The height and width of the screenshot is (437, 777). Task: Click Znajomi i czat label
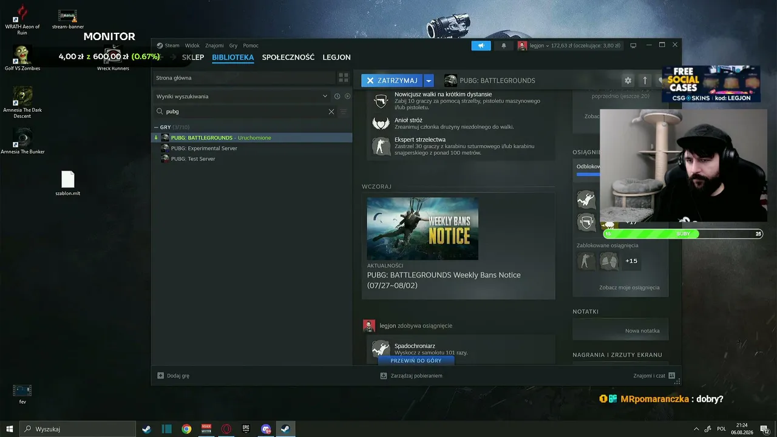click(649, 376)
